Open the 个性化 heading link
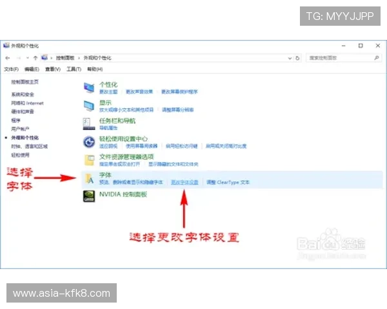Viewport: 387px width, 309px height. point(108,85)
